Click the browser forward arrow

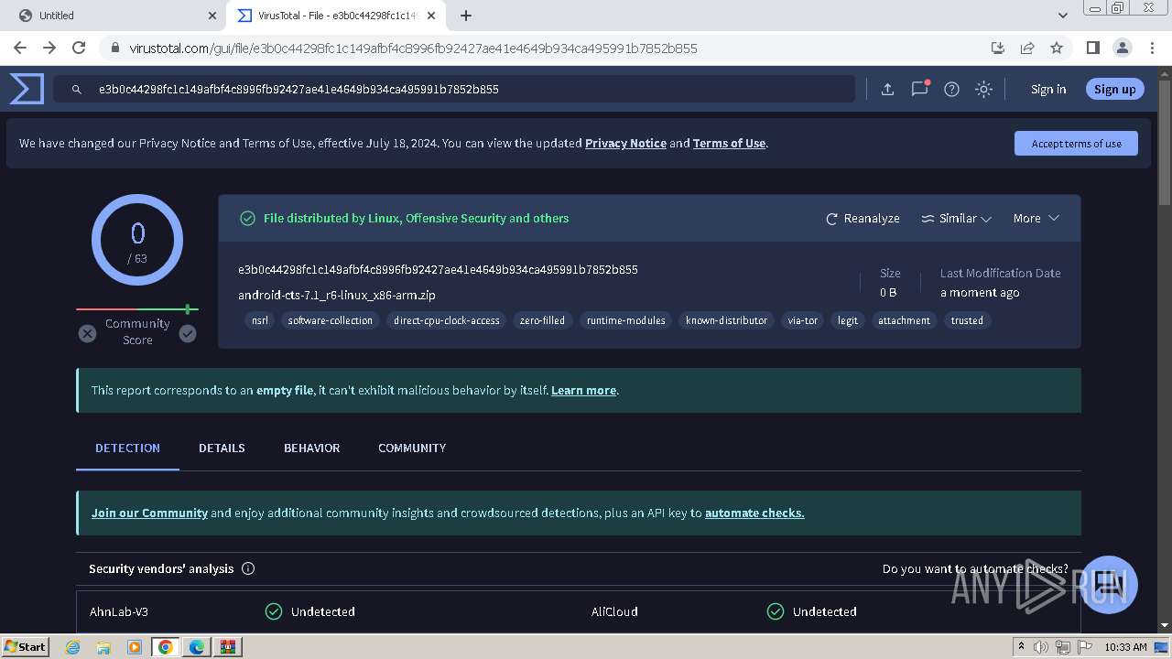pyautogui.click(x=49, y=49)
